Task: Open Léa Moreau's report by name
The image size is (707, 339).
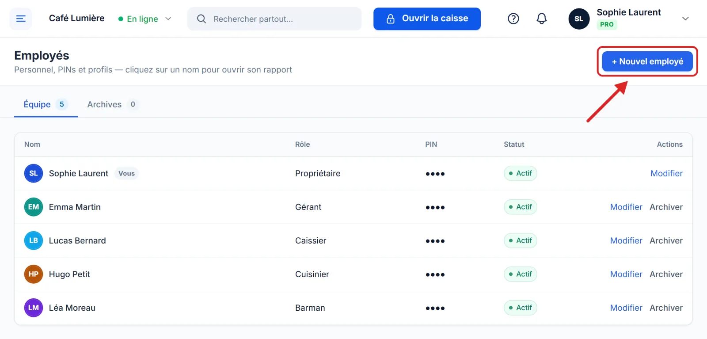Action: coord(72,308)
